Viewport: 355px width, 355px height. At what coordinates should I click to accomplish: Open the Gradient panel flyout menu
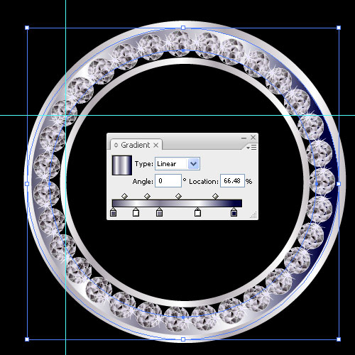(251, 148)
